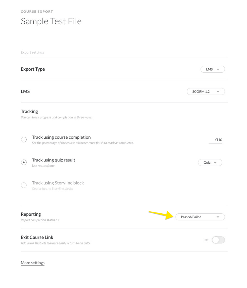Click the caret arrow next to Quiz
Screen dimensions: 247x288
[x=215, y=163]
